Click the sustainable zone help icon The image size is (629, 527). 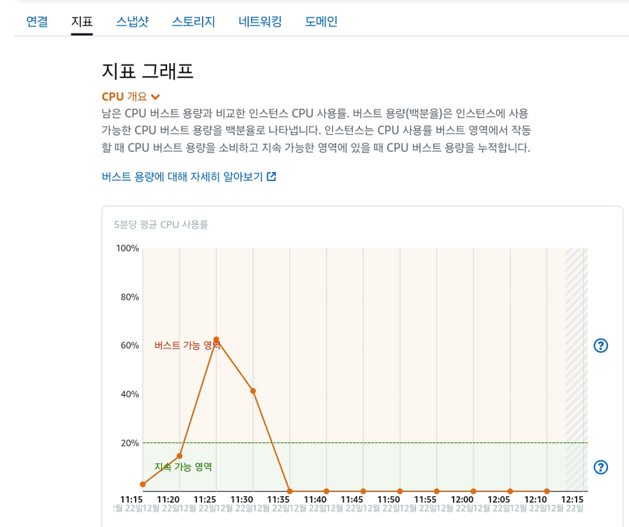click(600, 467)
